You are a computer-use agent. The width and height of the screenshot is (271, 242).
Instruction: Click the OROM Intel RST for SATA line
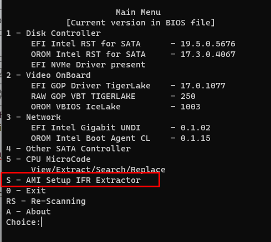point(133,54)
